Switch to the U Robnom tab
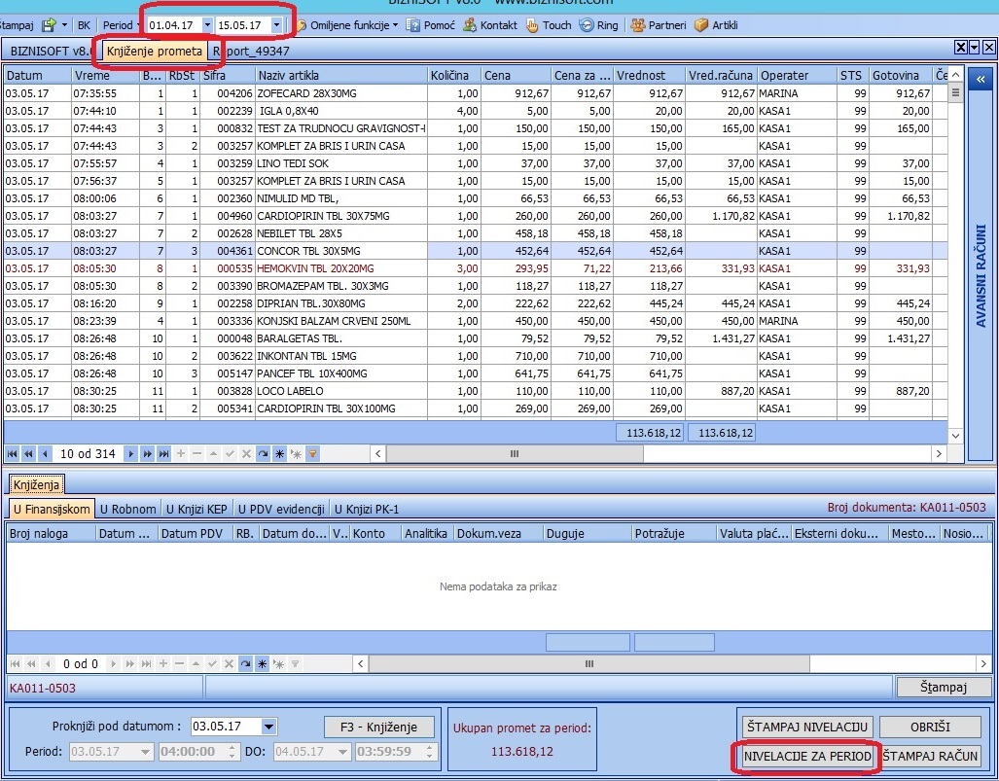This screenshot has height=781, width=999. coord(127,509)
